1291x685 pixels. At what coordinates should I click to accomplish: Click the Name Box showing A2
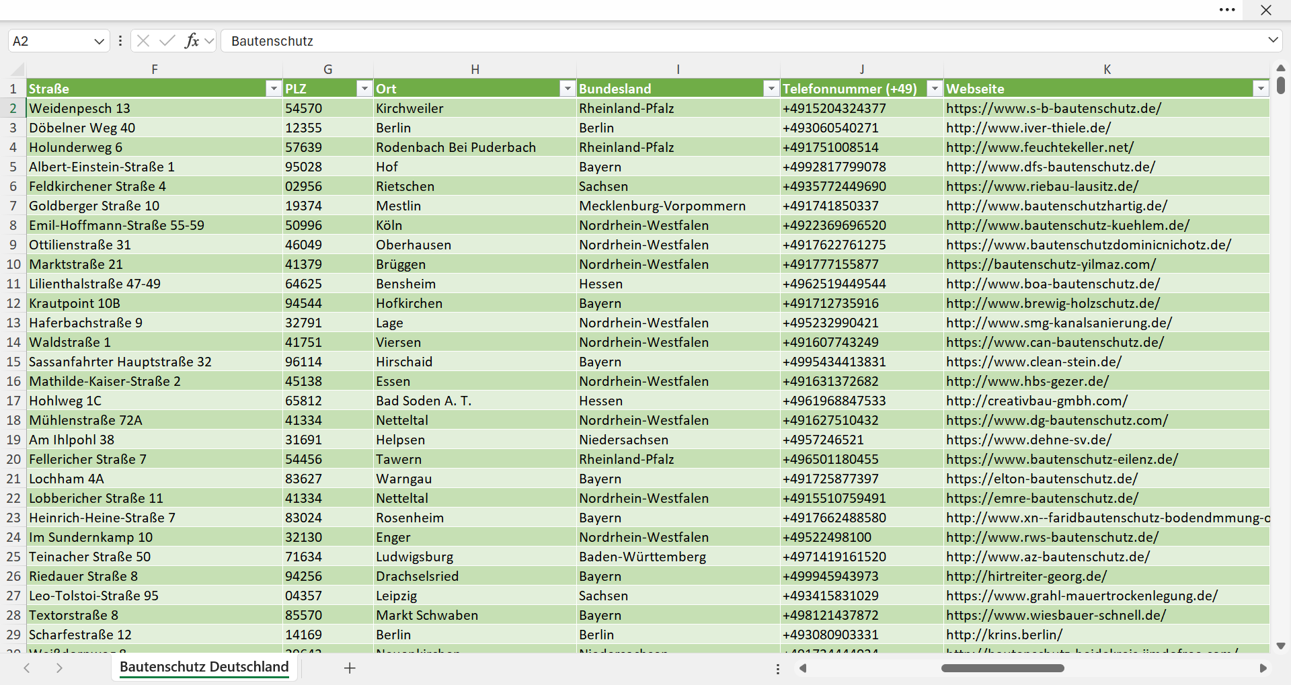(x=50, y=41)
